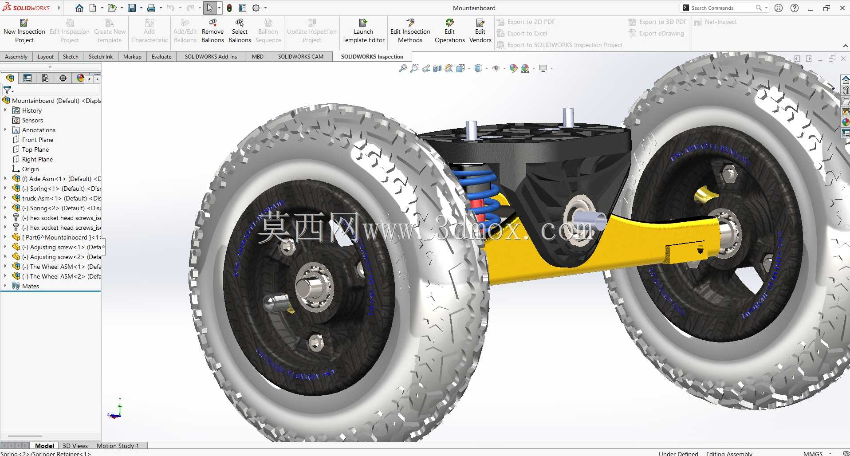Image resolution: width=850 pixels, height=456 pixels.
Task: Click New Inspection Project
Action: coord(24,31)
